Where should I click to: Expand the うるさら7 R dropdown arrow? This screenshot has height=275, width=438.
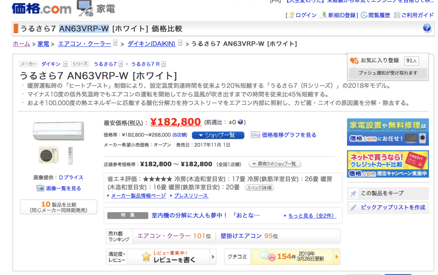pos(164,64)
